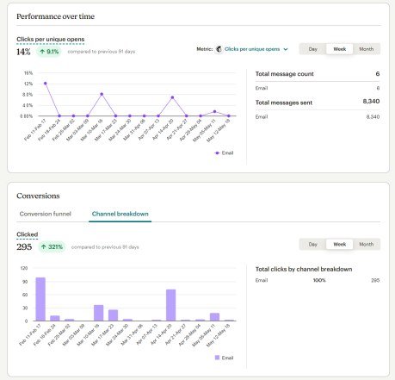Click the bold 8,340 total messages sent value
Image resolution: width=395 pixels, height=380 pixels.
pos(371,101)
